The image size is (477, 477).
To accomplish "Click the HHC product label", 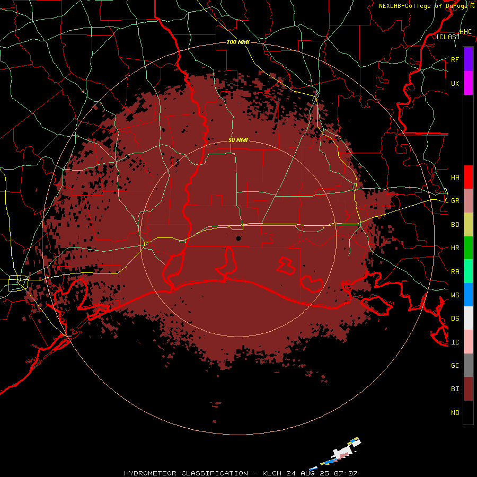I will tap(465, 32).
